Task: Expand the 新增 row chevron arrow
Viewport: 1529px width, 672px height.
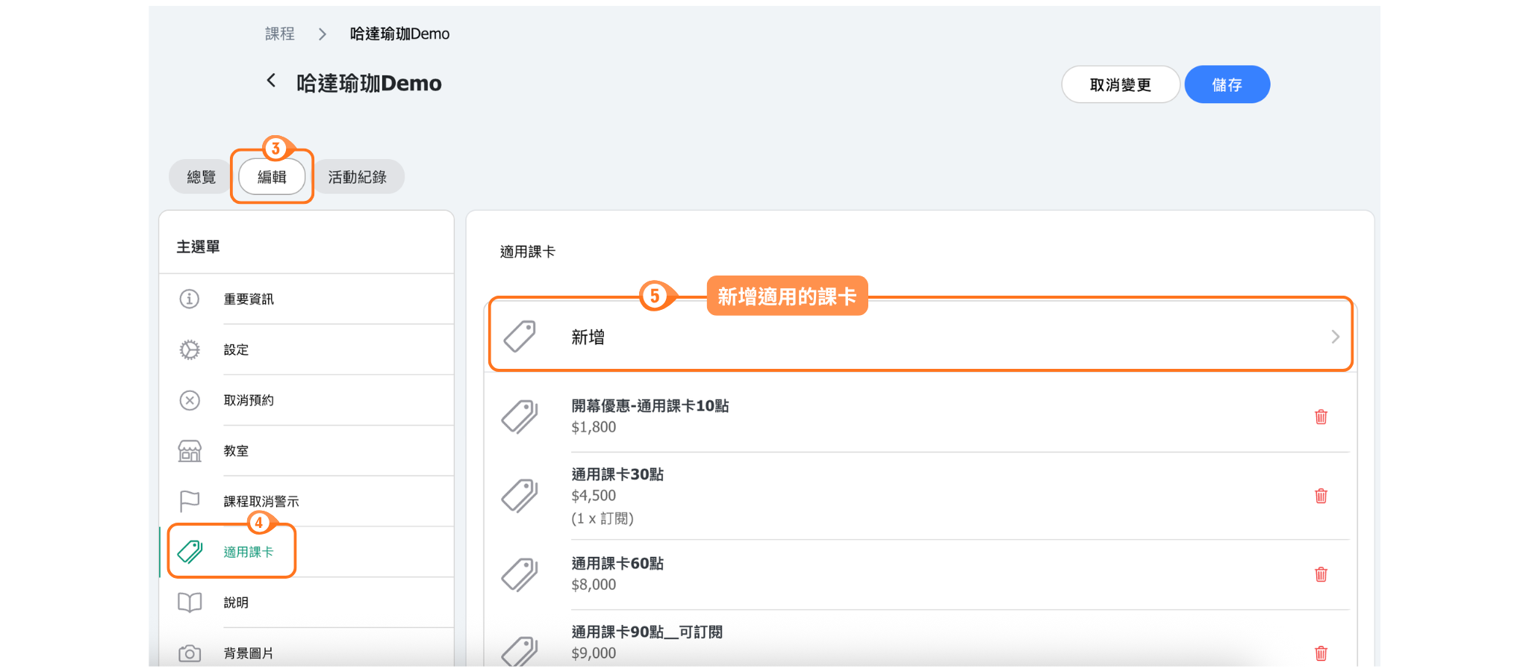Action: pyautogui.click(x=1335, y=337)
